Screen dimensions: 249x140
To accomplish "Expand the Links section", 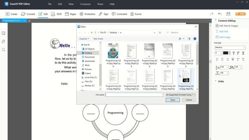I will [216, 81].
